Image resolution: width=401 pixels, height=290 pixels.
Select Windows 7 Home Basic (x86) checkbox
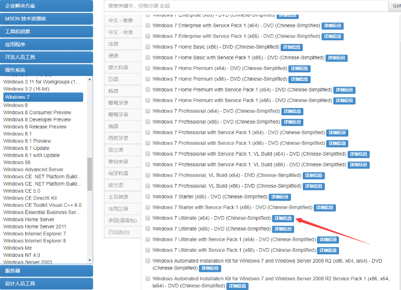pyautogui.click(x=148, y=47)
